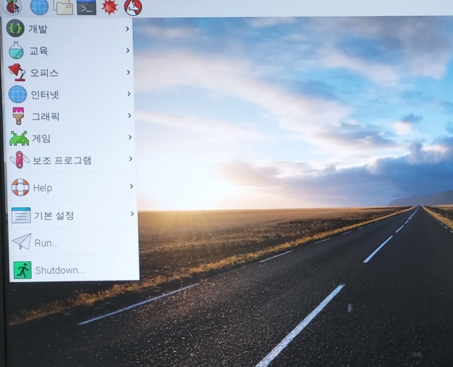
Task: Click the paper plane Run icon
Action: [x=22, y=241]
